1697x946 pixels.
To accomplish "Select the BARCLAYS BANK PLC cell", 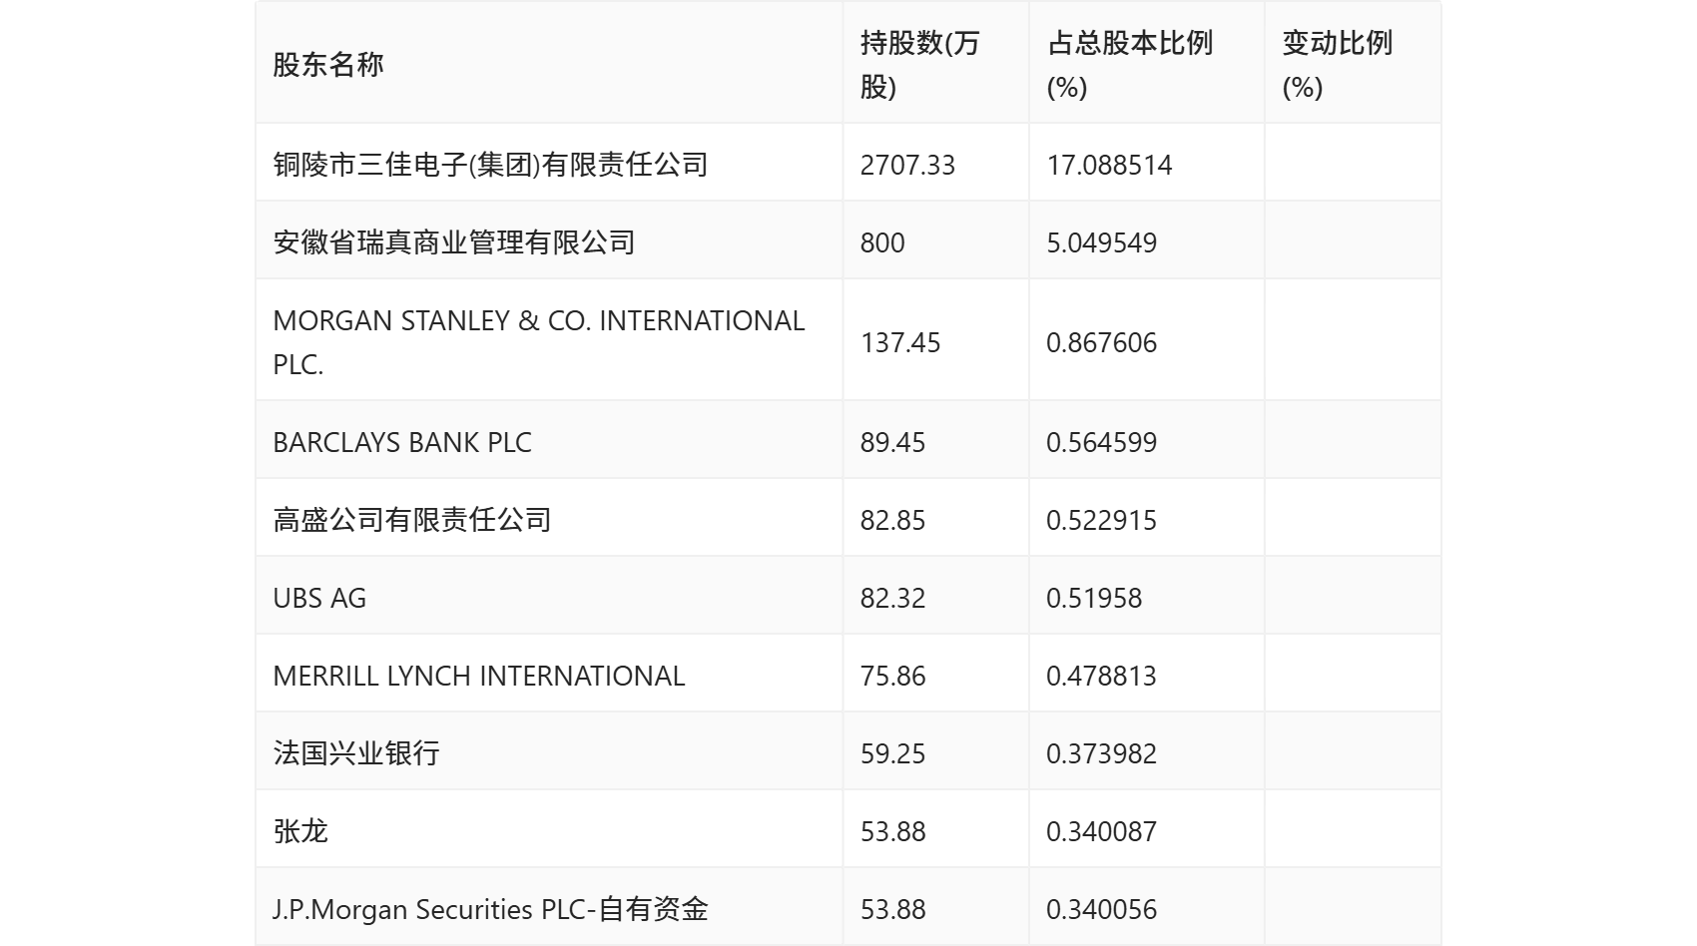I will (x=402, y=442).
